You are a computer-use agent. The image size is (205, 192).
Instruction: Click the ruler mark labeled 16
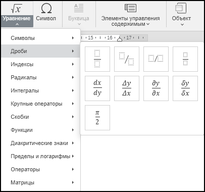110,38
